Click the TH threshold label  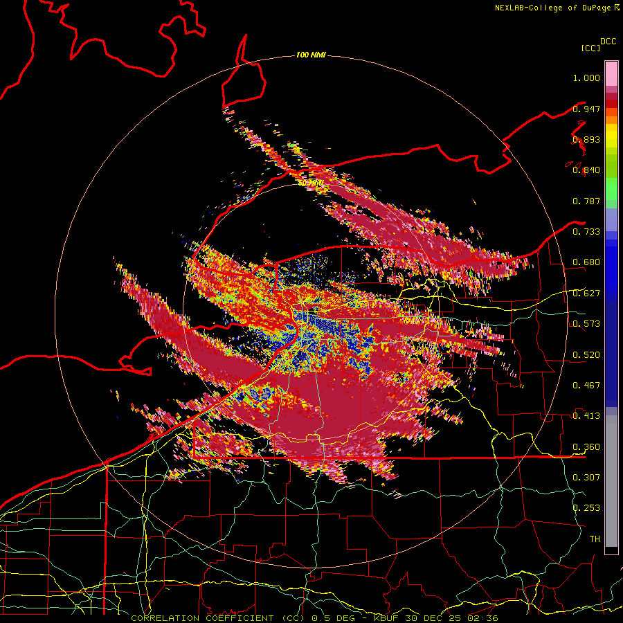(595, 539)
